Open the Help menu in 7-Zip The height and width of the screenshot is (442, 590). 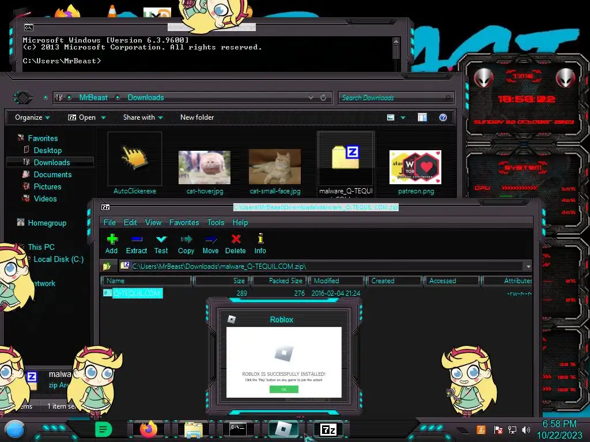240,222
